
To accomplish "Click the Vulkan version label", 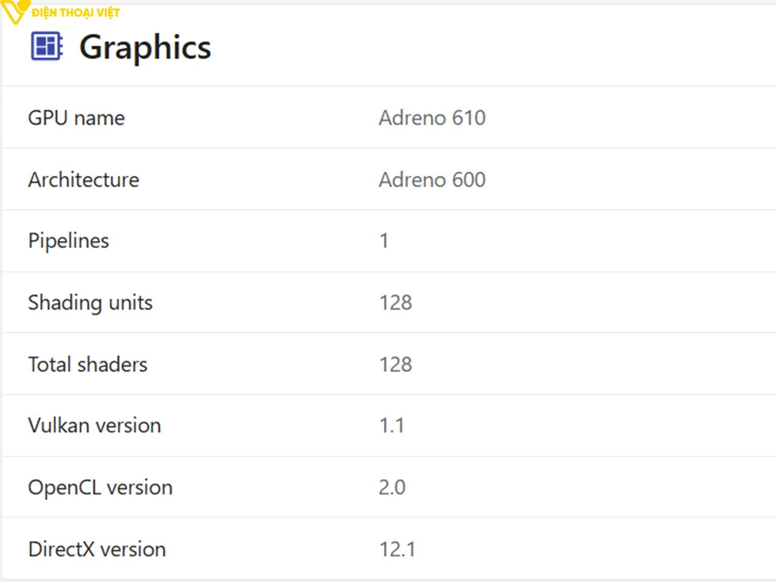I will coord(95,426).
